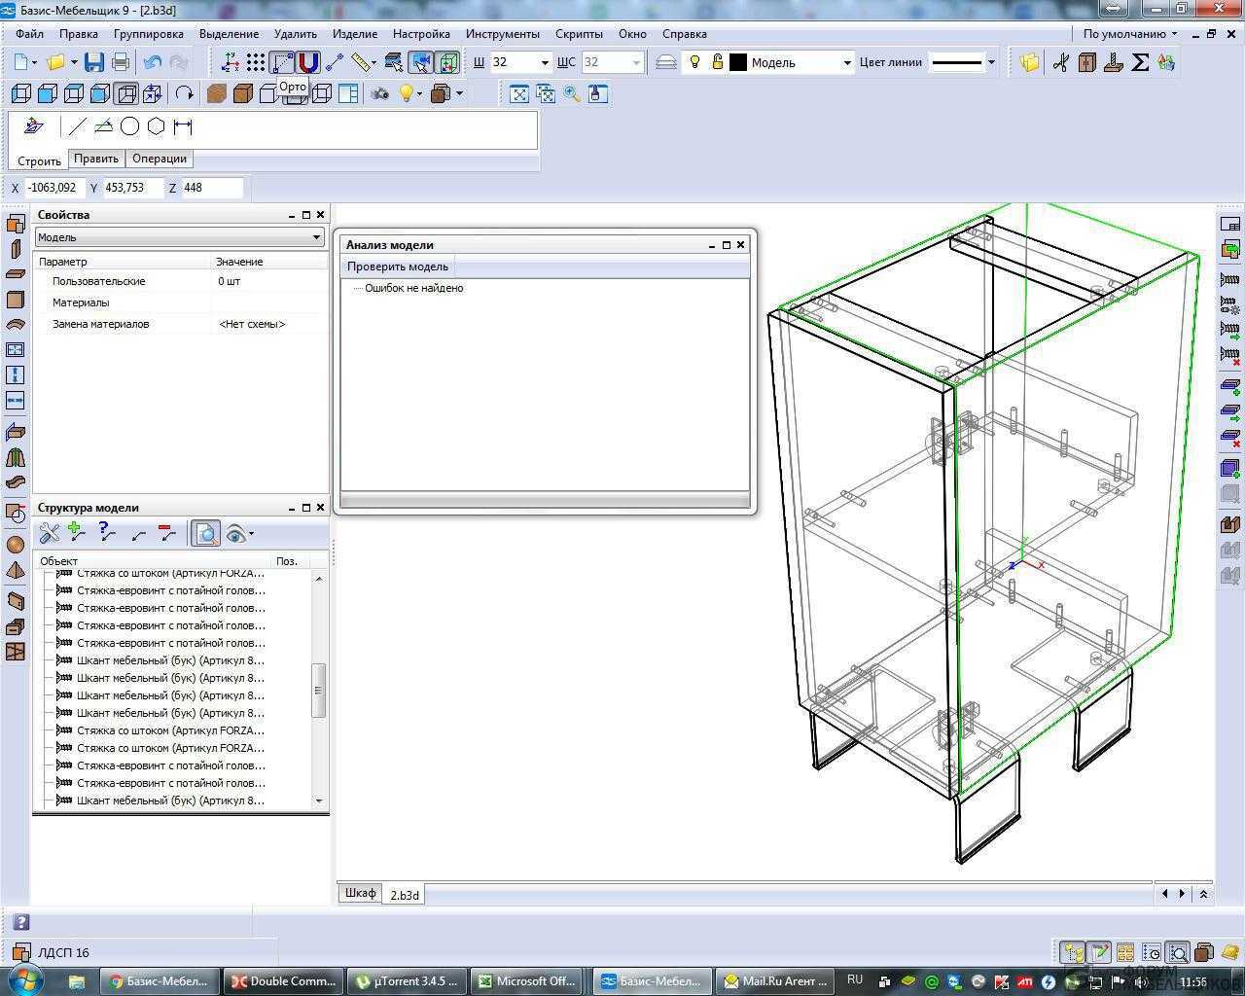
Task: Click the Z coordinate field showing 448
Action: [211, 188]
